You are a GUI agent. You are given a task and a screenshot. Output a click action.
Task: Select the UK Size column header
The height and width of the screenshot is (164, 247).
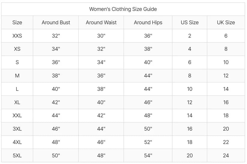[226, 23]
